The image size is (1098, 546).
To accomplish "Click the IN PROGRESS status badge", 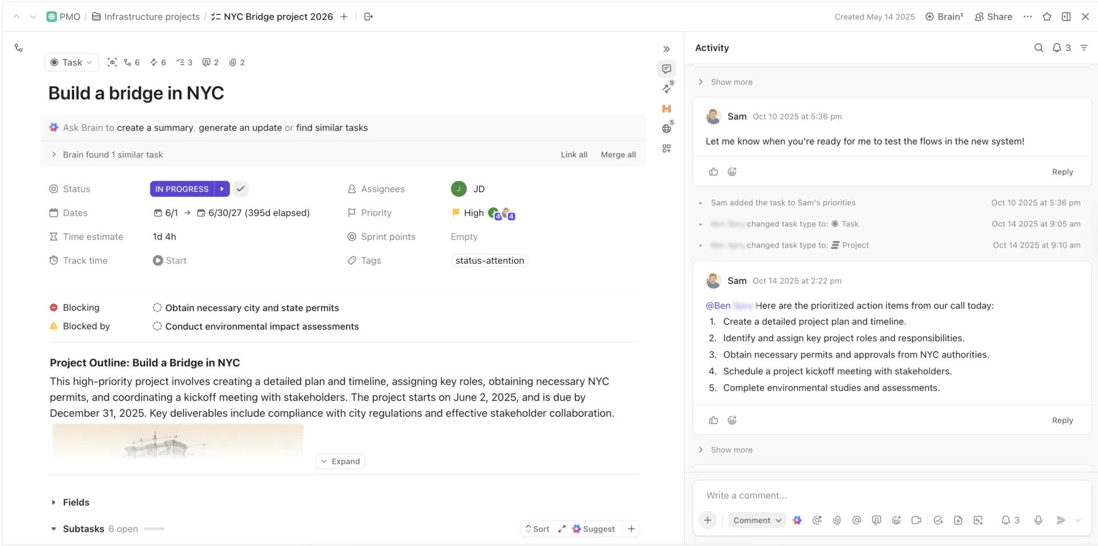I will point(182,189).
